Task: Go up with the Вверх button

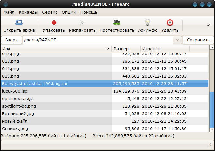Action: tap(11, 40)
